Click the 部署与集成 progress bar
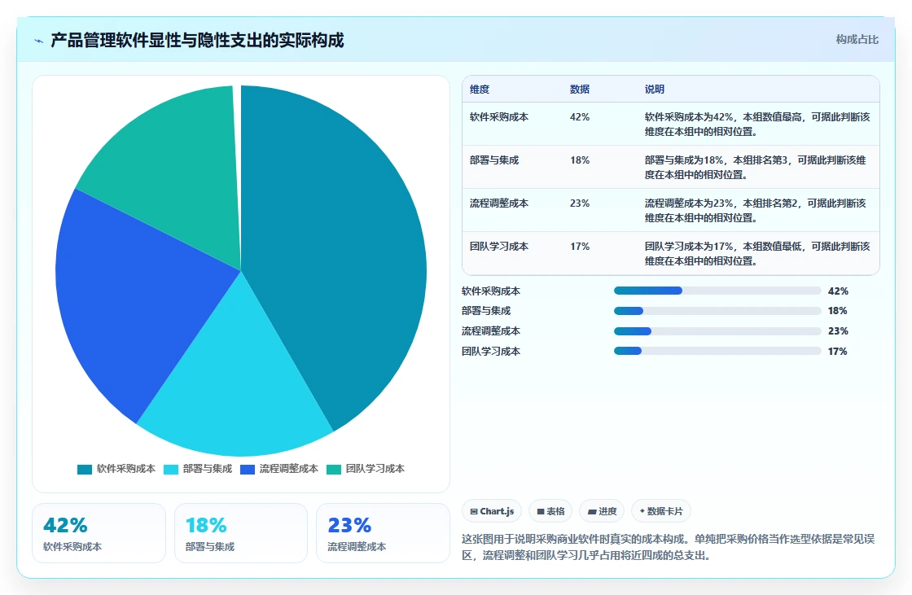 point(717,311)
